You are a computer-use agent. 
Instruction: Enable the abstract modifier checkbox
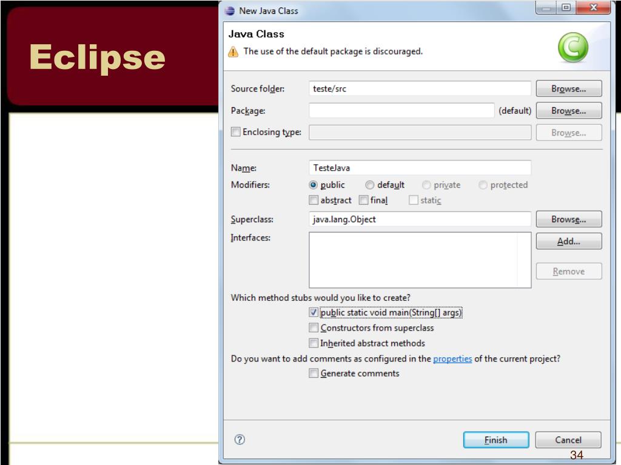pos(314,200)
